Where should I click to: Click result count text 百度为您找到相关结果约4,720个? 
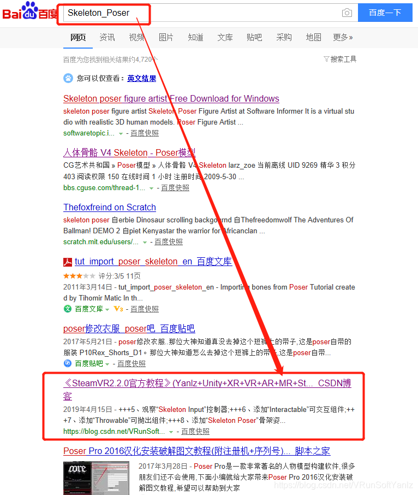click(x=110, y=60)
